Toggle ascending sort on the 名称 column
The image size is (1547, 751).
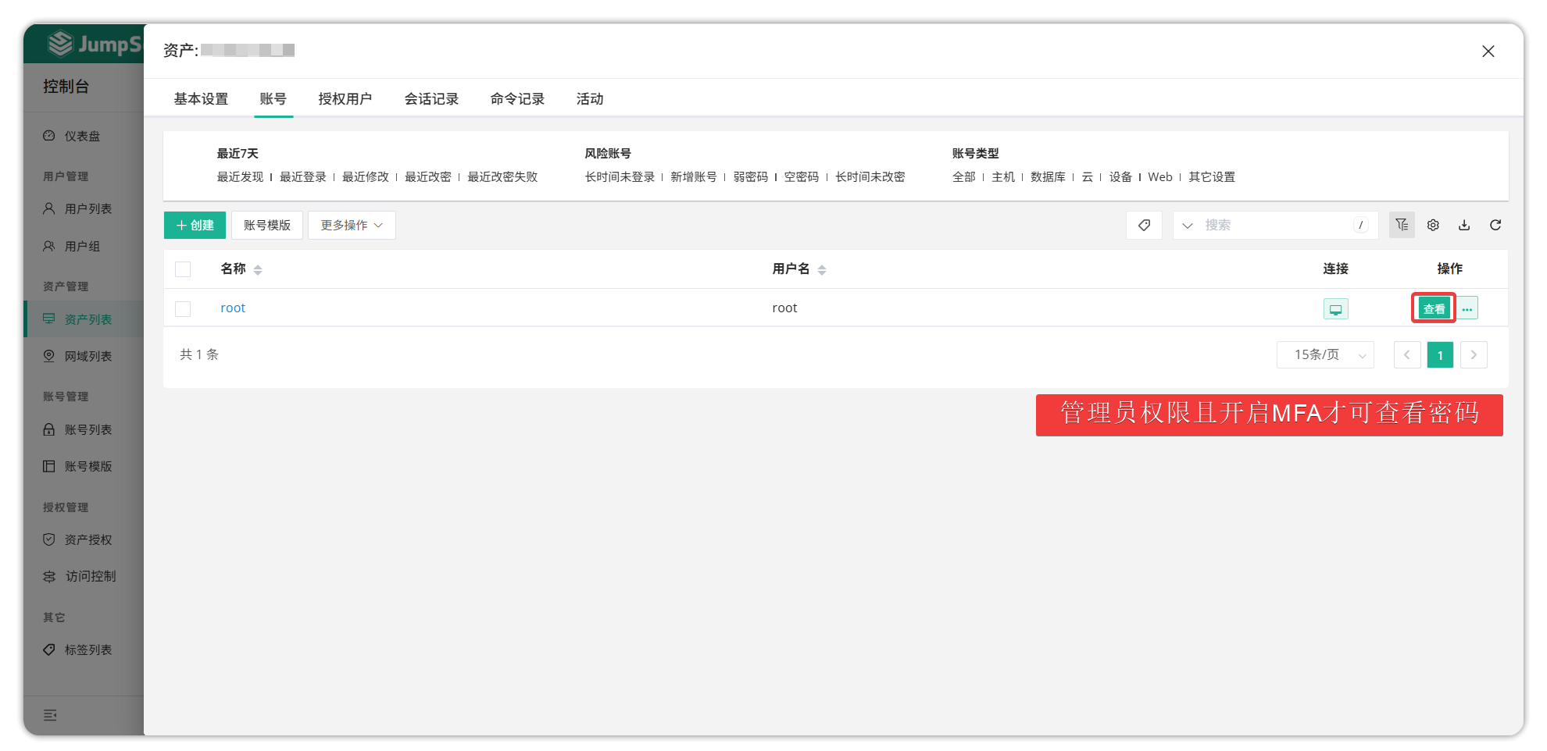point(257,265)
